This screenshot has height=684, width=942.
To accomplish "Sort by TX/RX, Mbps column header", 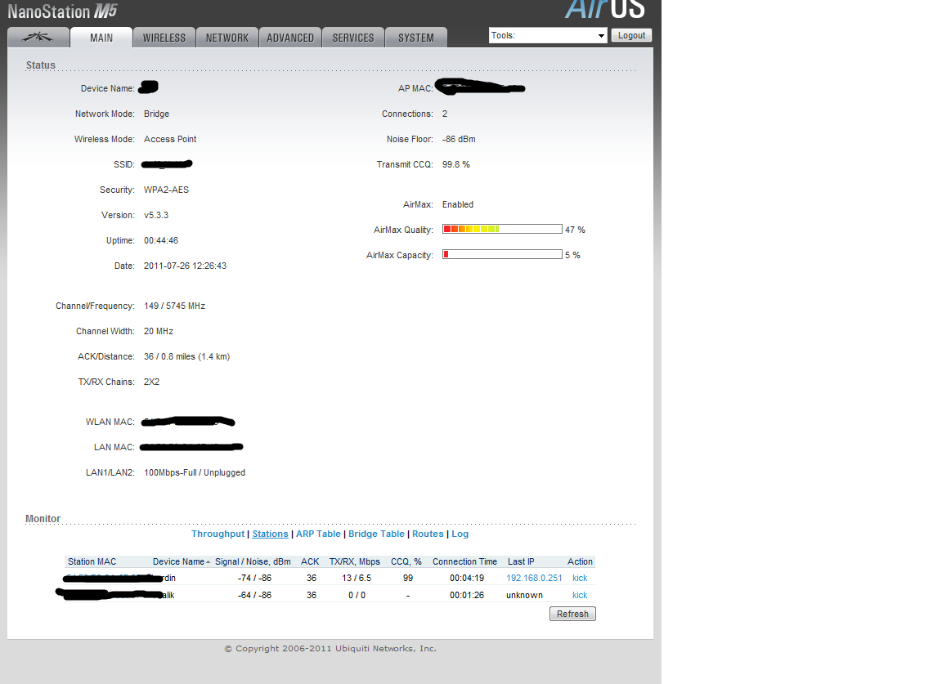I will (x=354, y=561).
